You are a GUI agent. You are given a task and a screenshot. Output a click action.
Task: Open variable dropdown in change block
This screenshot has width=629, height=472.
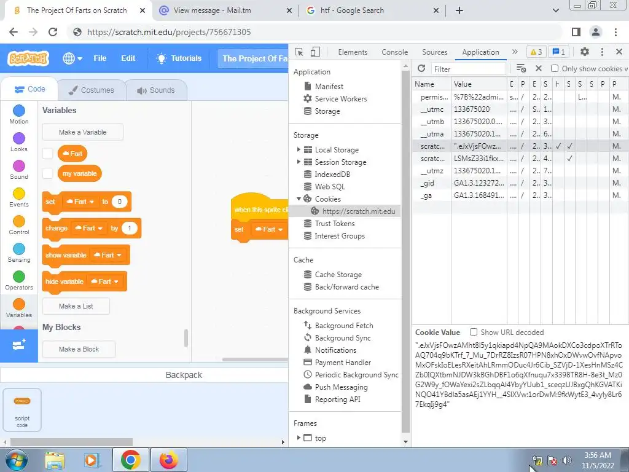click(x=89, y=228)
